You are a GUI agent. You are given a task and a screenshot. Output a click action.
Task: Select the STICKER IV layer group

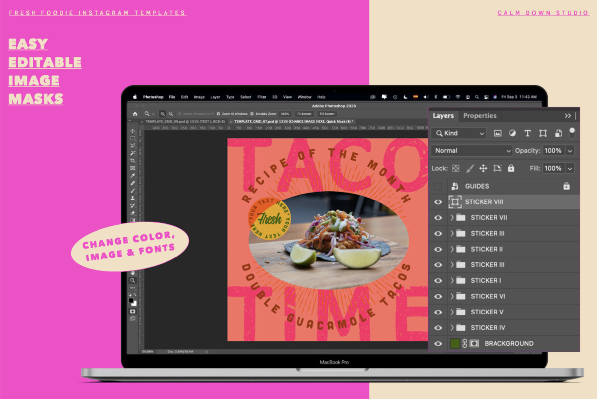click(488, 328)
